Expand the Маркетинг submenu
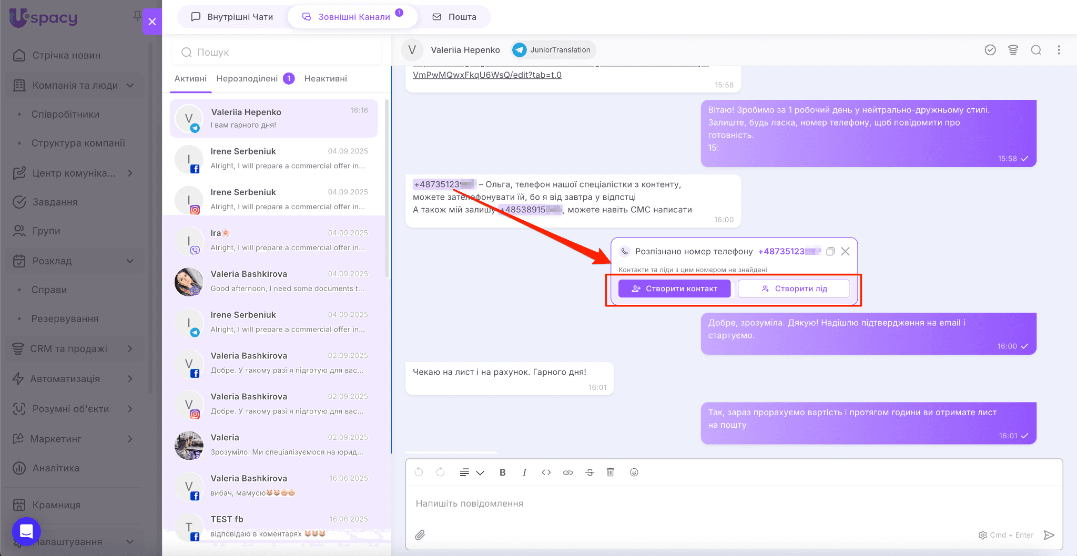This screenshot has height=556, width=1077. tap(130, 438)
